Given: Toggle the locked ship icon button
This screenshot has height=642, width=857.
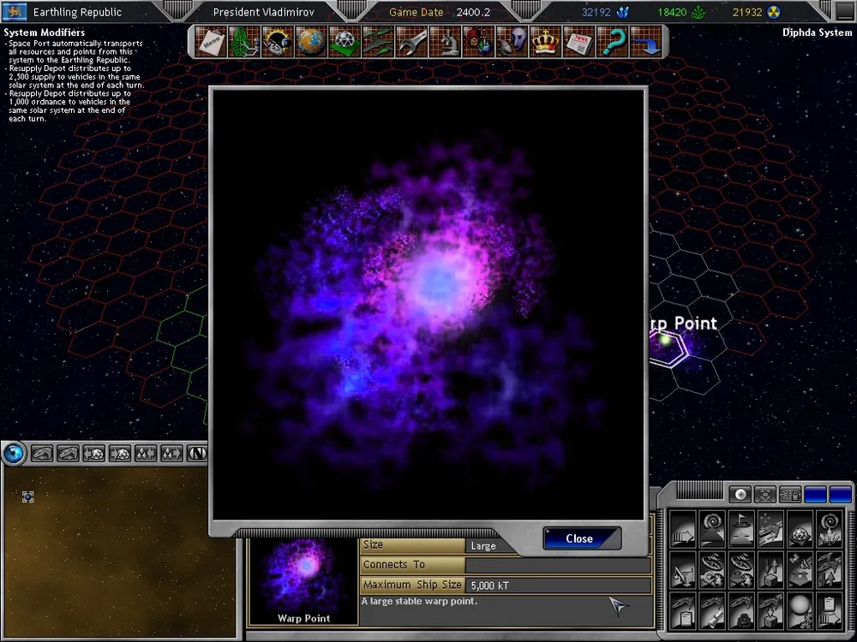Looking at the screenshot, I should [789, 495].
